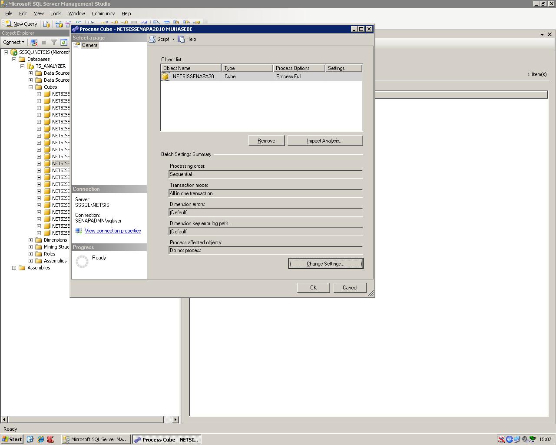Screen dimensions: 556x445
Task: Open the File menu
Action: point(9,13)
